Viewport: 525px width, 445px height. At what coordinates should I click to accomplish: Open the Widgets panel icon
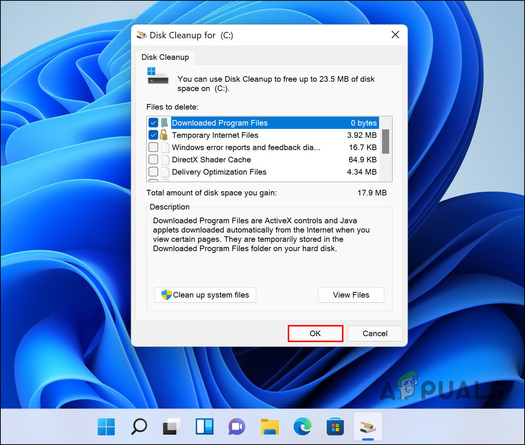pos(205,426)
